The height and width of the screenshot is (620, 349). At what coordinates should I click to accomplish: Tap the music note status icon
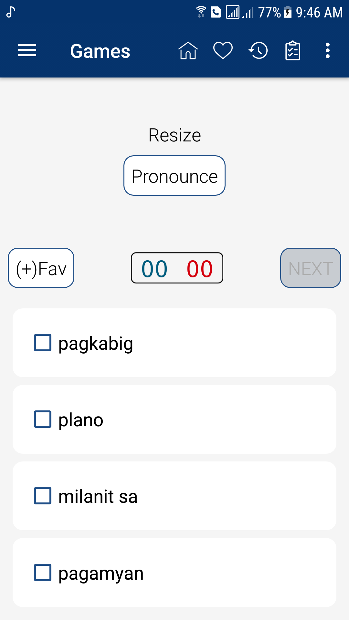(11, 12)
